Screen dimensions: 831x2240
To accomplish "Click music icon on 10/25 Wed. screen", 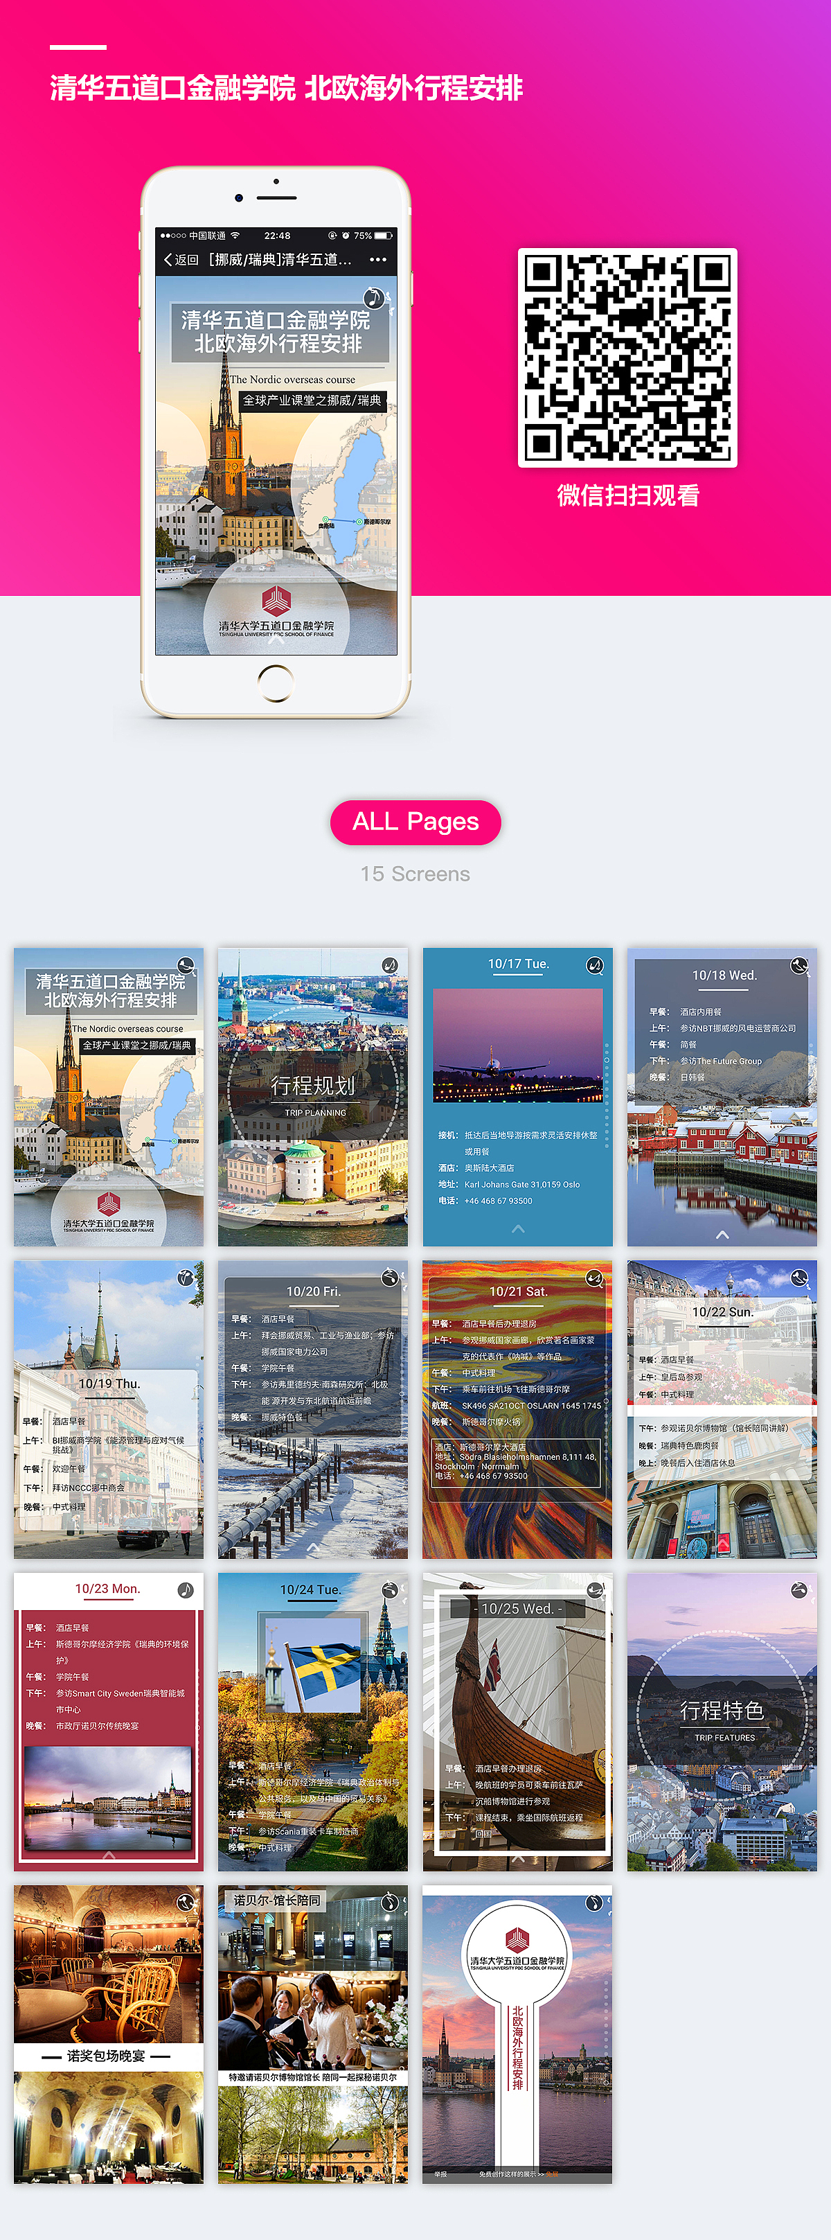I will click(595, 1589).
